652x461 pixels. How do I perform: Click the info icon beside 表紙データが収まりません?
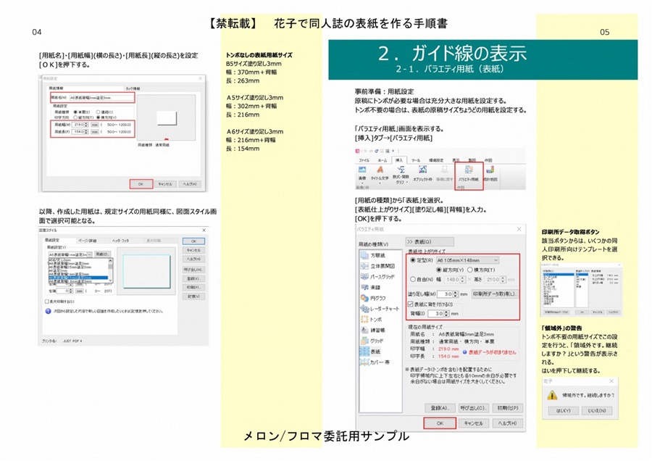click(464, 352)
